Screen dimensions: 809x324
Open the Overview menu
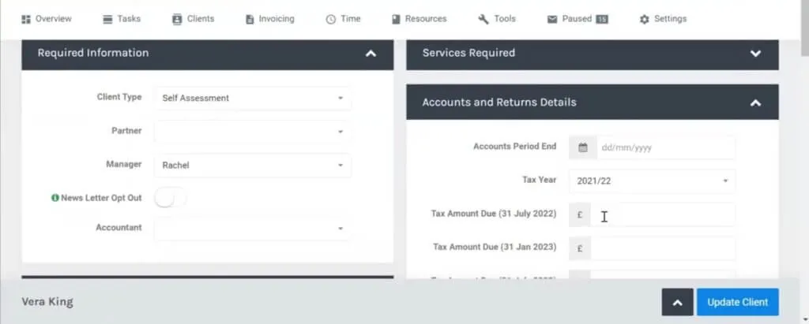[x=47, y=19]
